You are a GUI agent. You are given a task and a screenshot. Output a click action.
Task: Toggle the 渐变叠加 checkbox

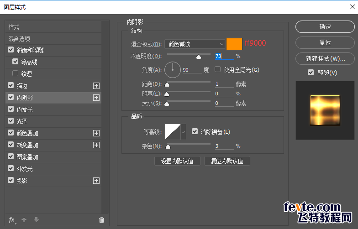coord(11,145)
